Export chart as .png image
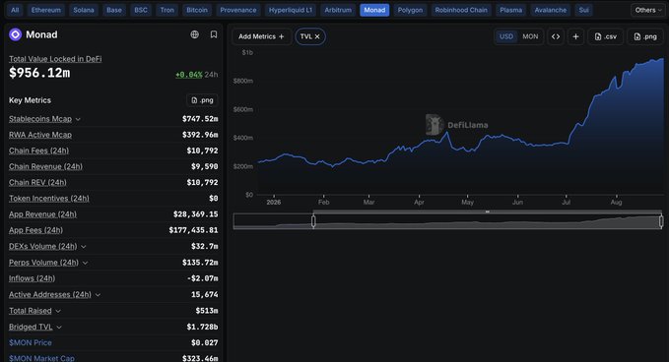This screenshot has width=669, height=362. click(x=645, y=36)
